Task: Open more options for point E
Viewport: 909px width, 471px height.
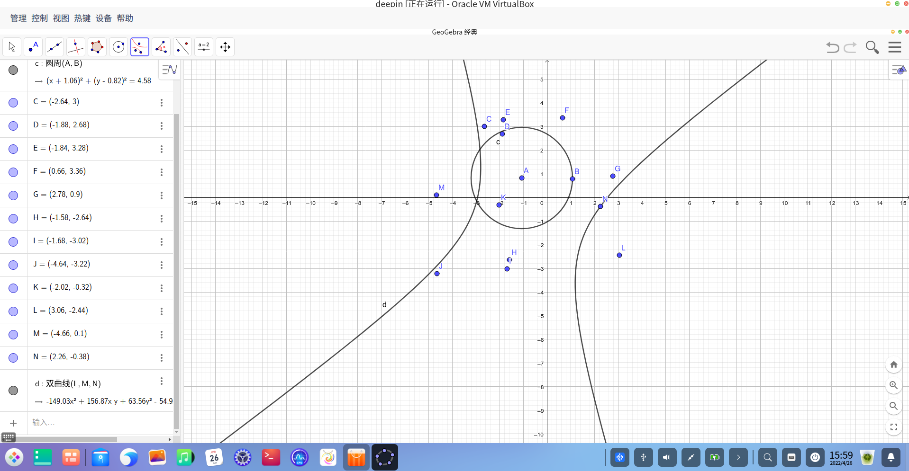Action: (162, 149)
